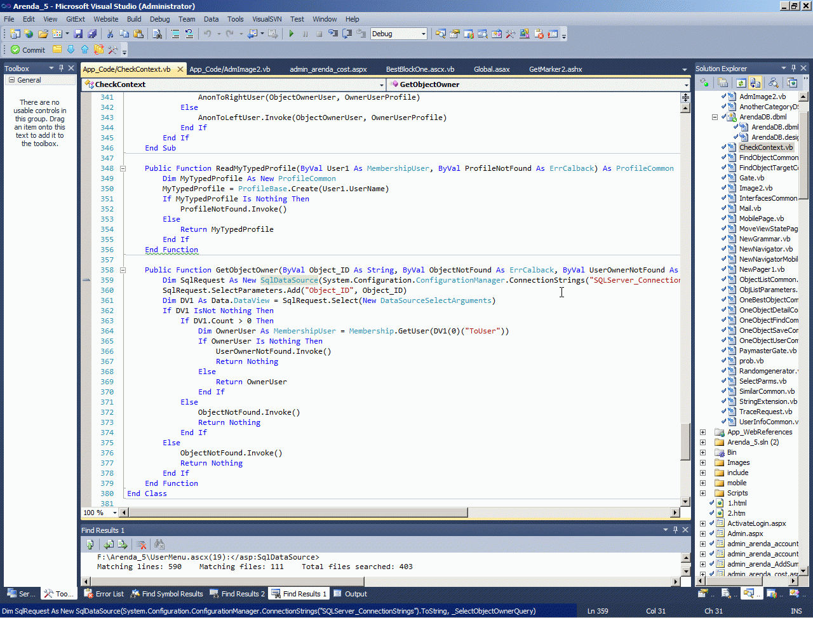Open the yellow folder icon beside Commit
Image resolution: width=813 pixels, height=618 pixels.
point(57,50)
